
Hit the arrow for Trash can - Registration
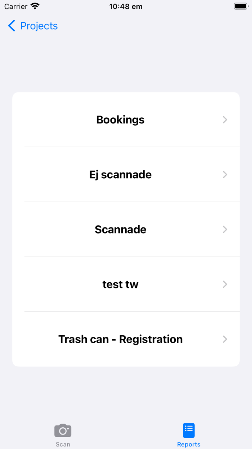pos(225,339)
